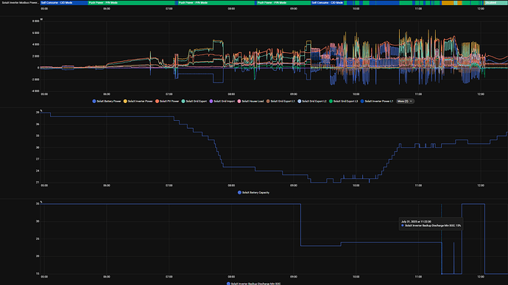This screenshot has width=508, height=285.
Task: Toggle SolaX Grid Export L2 series
Action: [x=312, y=101]
